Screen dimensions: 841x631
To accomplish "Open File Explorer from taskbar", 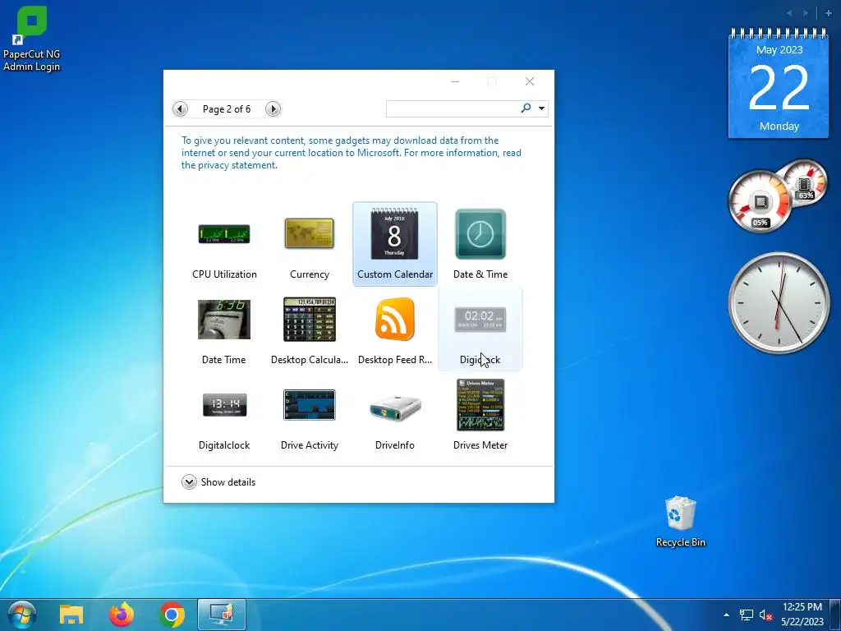I will pos(71,615).
